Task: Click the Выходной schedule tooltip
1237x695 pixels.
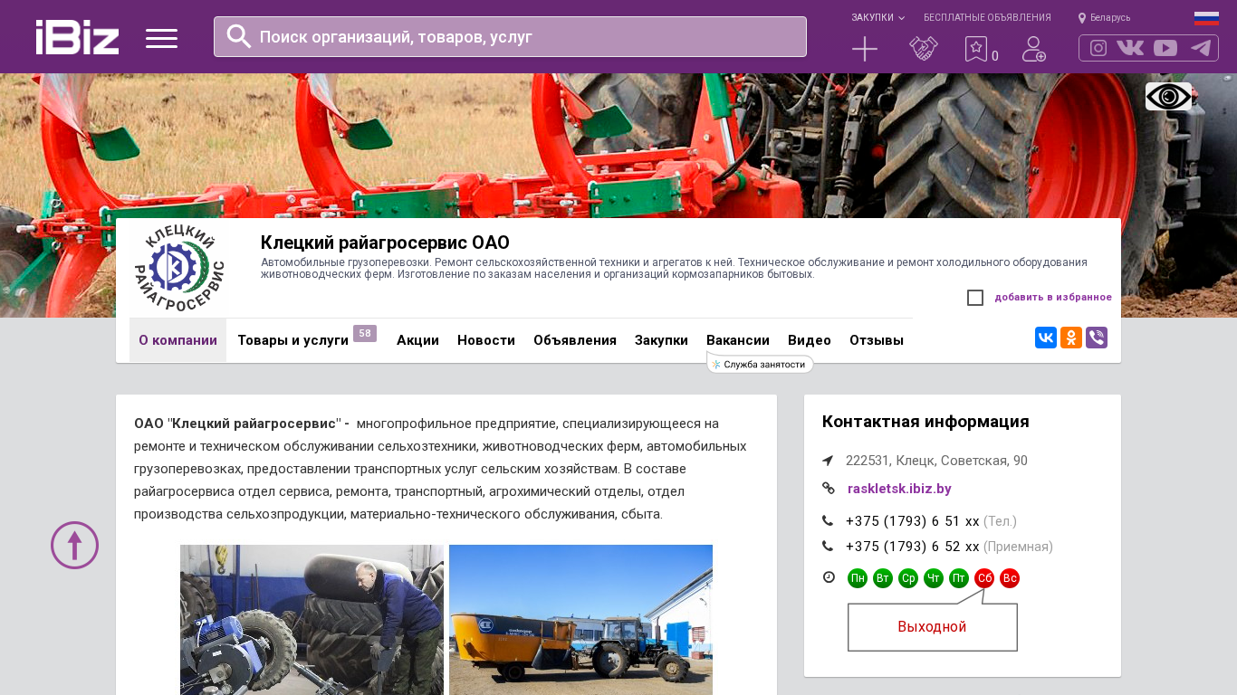Action: (x=932, y=626)
